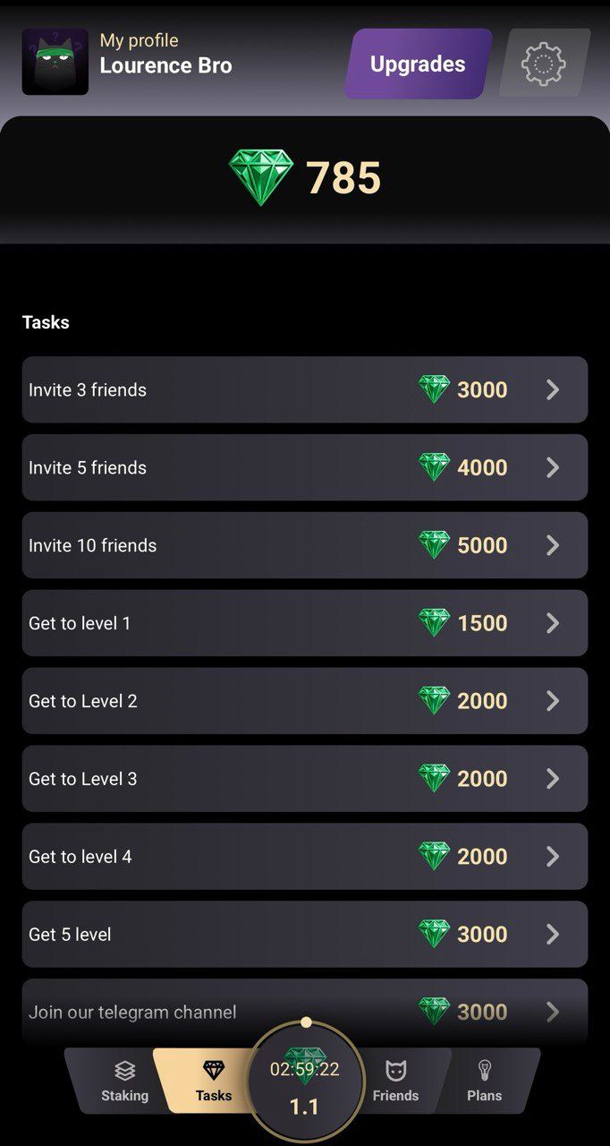Select the Plans lightbulb icon
This screenshot has width=610, height=1146.
click(x=485, y=1069)
